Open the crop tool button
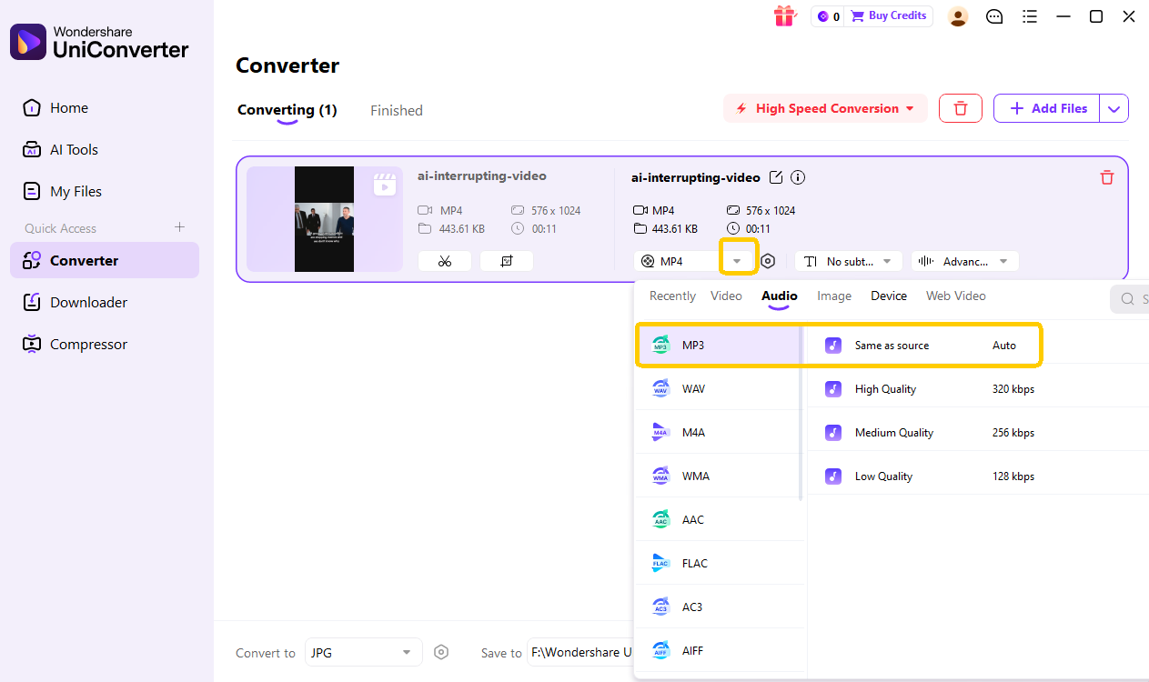1149x682 pixels. click(507, 261)
